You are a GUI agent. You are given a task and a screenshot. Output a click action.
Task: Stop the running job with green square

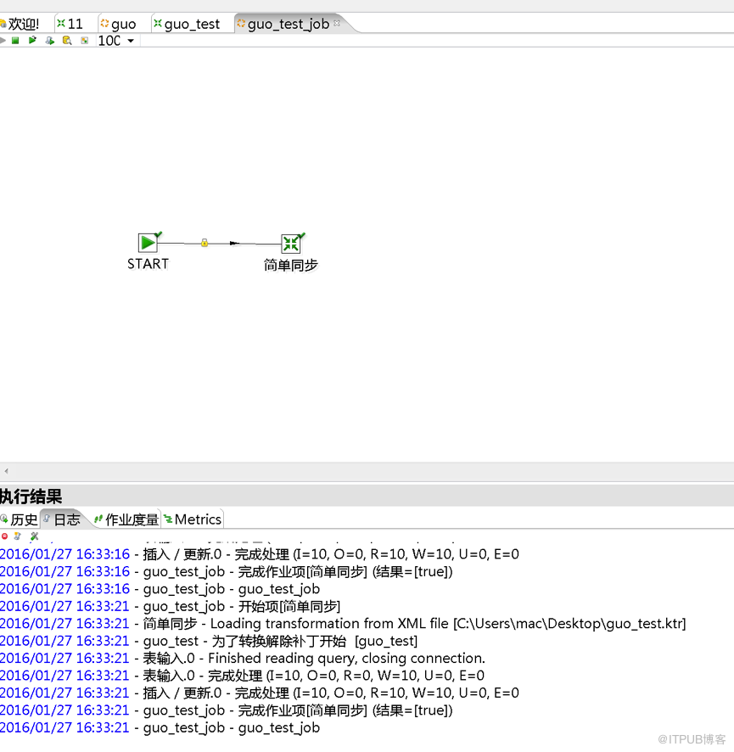click(15, 41)
